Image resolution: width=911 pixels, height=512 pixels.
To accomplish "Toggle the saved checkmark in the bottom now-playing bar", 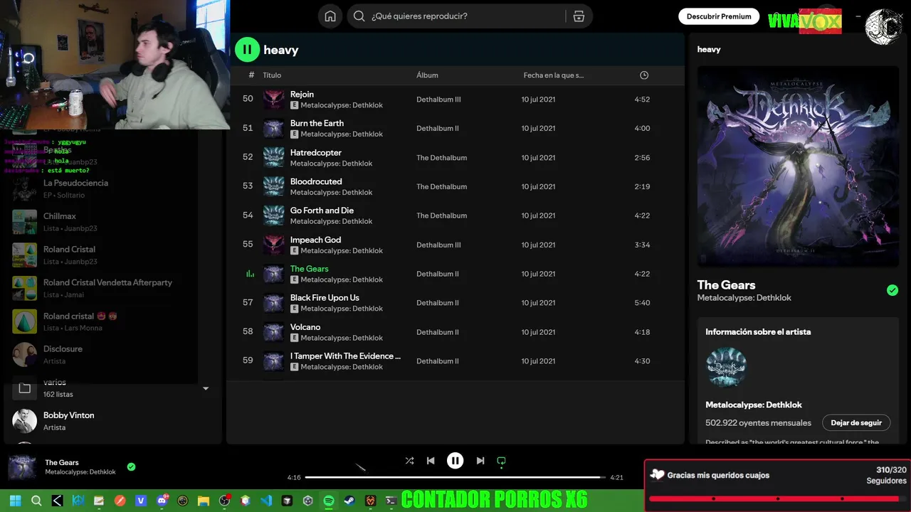I will (131, 467).
